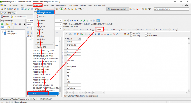Enable the Read Only checkbox
Image resolution: width=191 pixels, height=103 pixels.
point(131,35)
